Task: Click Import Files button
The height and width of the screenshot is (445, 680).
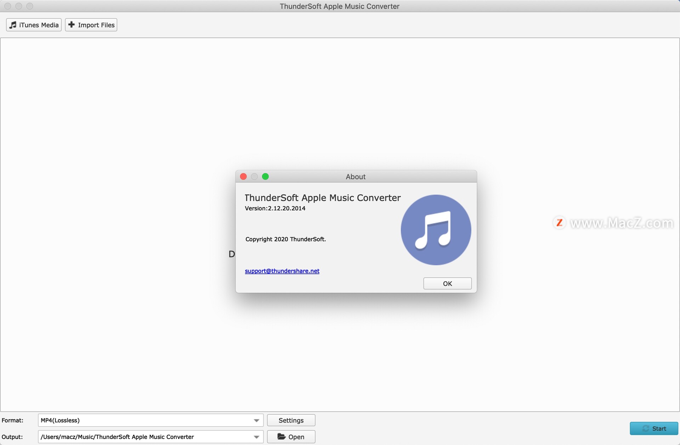Action: click(x=91, y=25)
